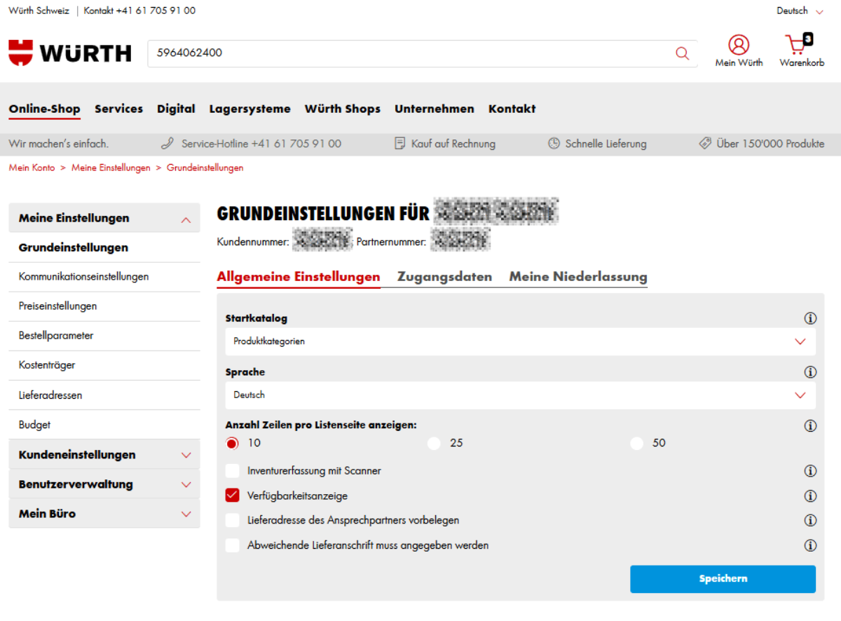The width and height of the screenshot is (841, 621).
Task: Click the Schnelle Lieferung clock icon
Action: point(554,144)
